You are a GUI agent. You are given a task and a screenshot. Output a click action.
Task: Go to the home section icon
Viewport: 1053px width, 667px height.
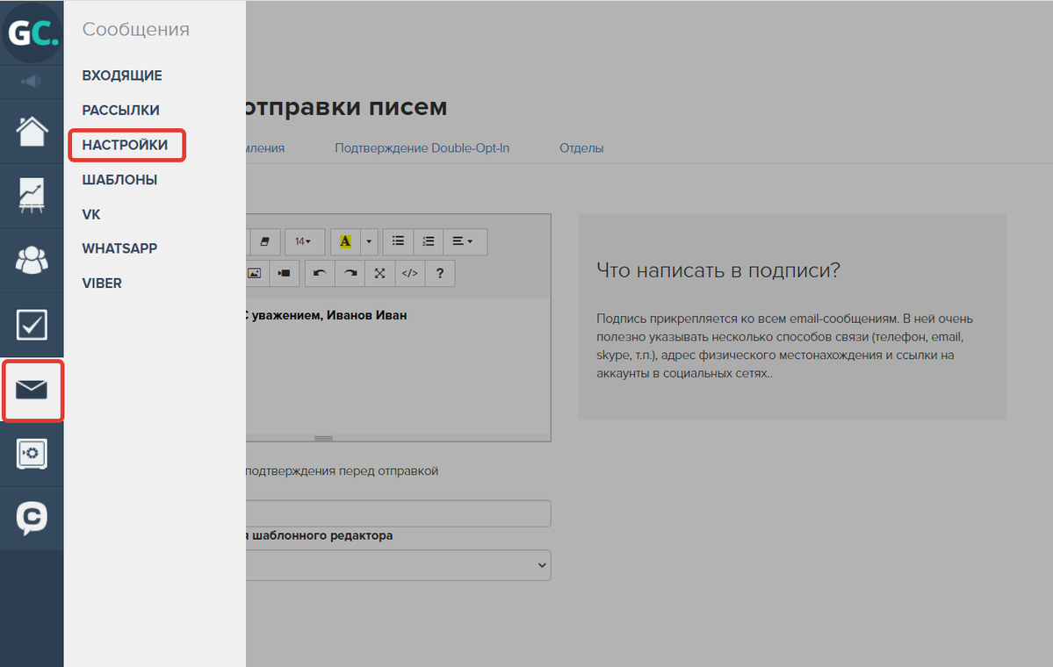[32, 131]
